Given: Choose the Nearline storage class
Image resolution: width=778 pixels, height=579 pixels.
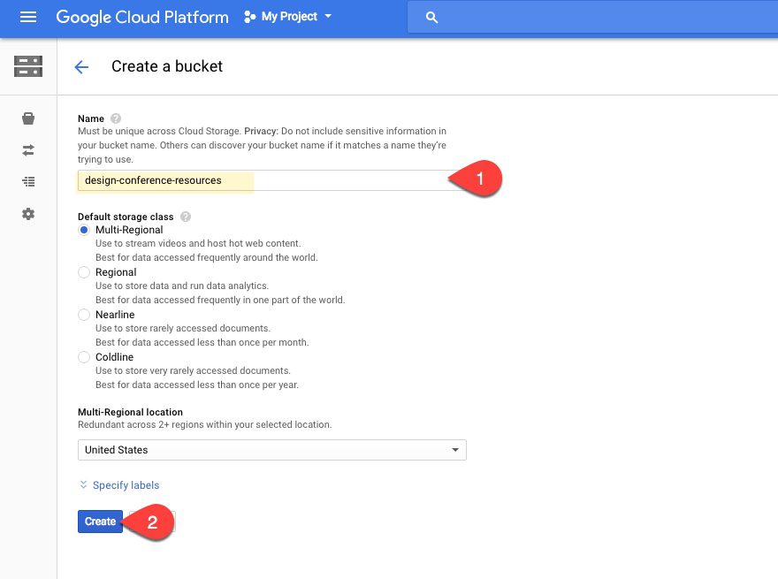Looking at the screenshot, I should click(84, 315).
